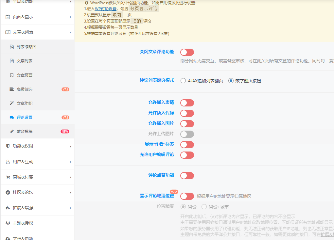Screen dimensions: 334x240
Task: Turn off the 允许插入表情 switch
Action: (187, 103)
